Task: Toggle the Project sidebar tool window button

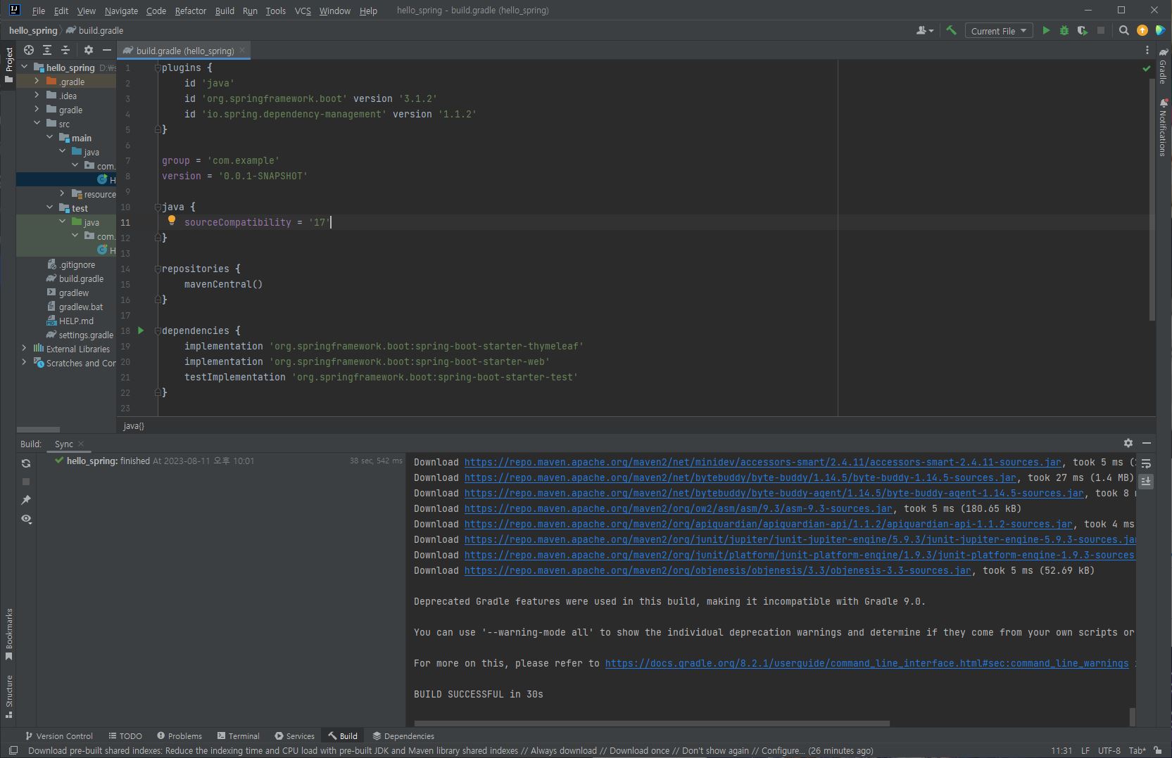Action: [x=8, y=65]
